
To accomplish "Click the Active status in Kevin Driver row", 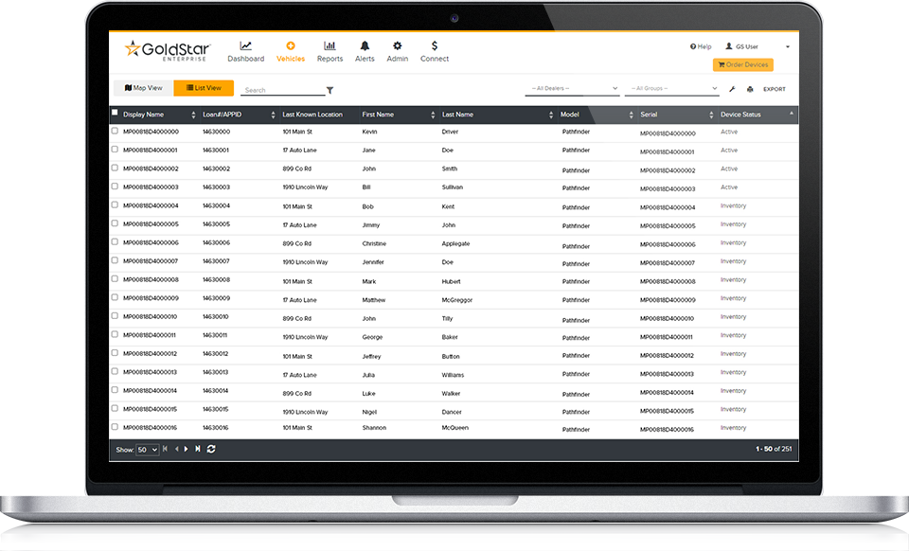I will [x=729, y=133].
